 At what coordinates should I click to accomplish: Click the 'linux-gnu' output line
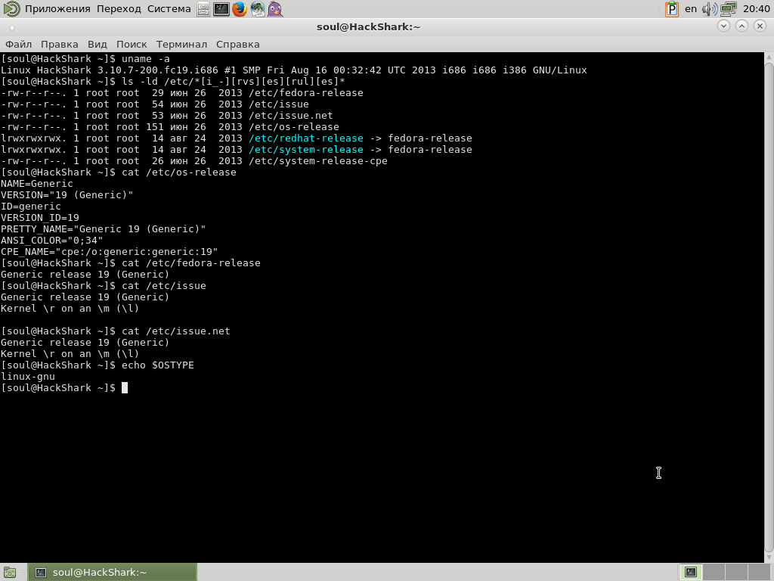28,377
